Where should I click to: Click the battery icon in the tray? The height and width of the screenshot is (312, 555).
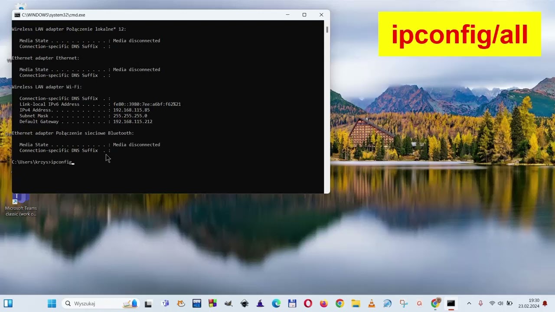pos(509,303)
